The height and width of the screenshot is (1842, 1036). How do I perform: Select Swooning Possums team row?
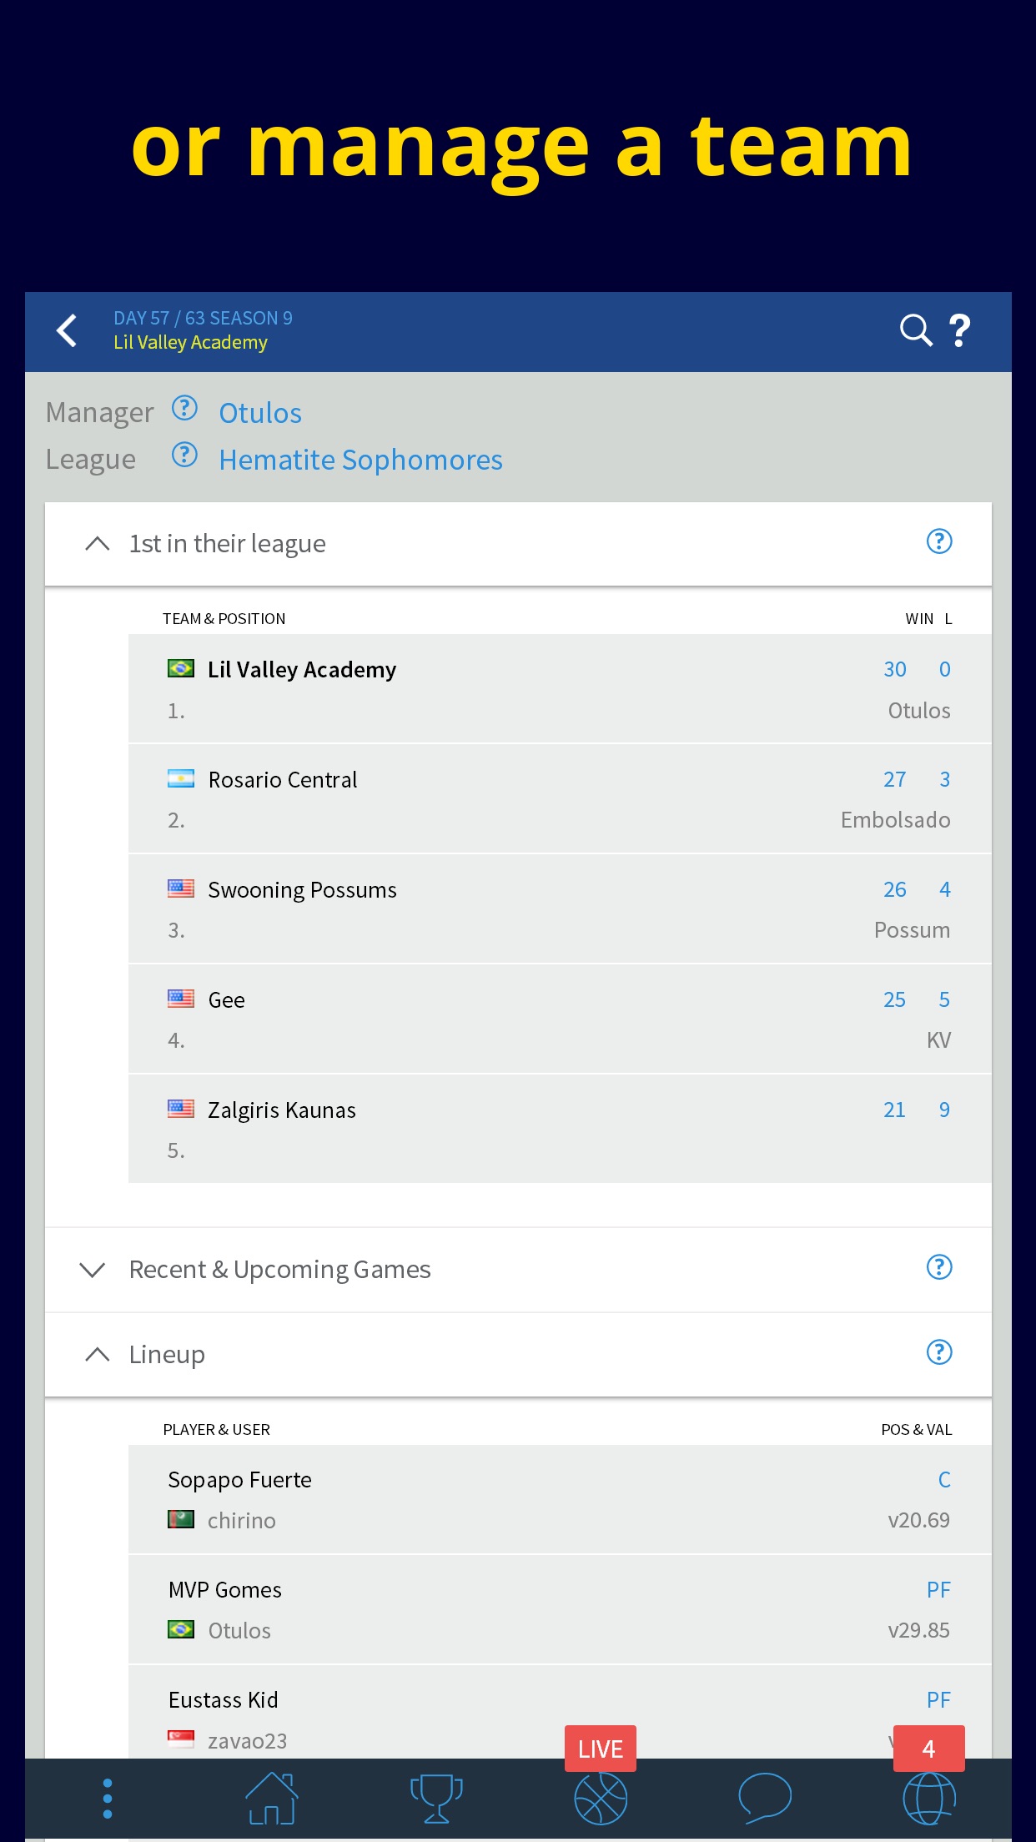[560, 909]
